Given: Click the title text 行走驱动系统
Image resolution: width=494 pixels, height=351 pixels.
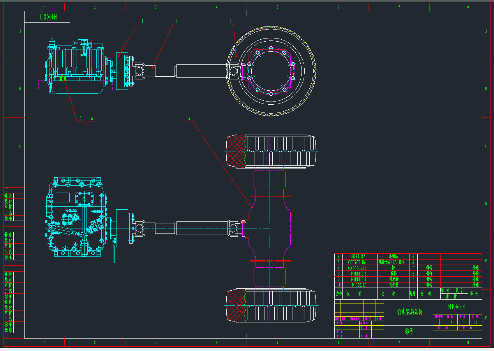Looking at the screenshot, I should pos(409,312).
